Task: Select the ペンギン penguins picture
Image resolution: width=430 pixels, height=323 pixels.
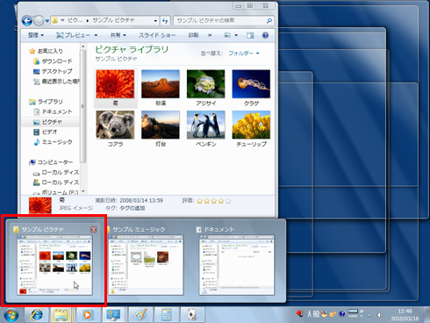Action: [x=206, y=128]
